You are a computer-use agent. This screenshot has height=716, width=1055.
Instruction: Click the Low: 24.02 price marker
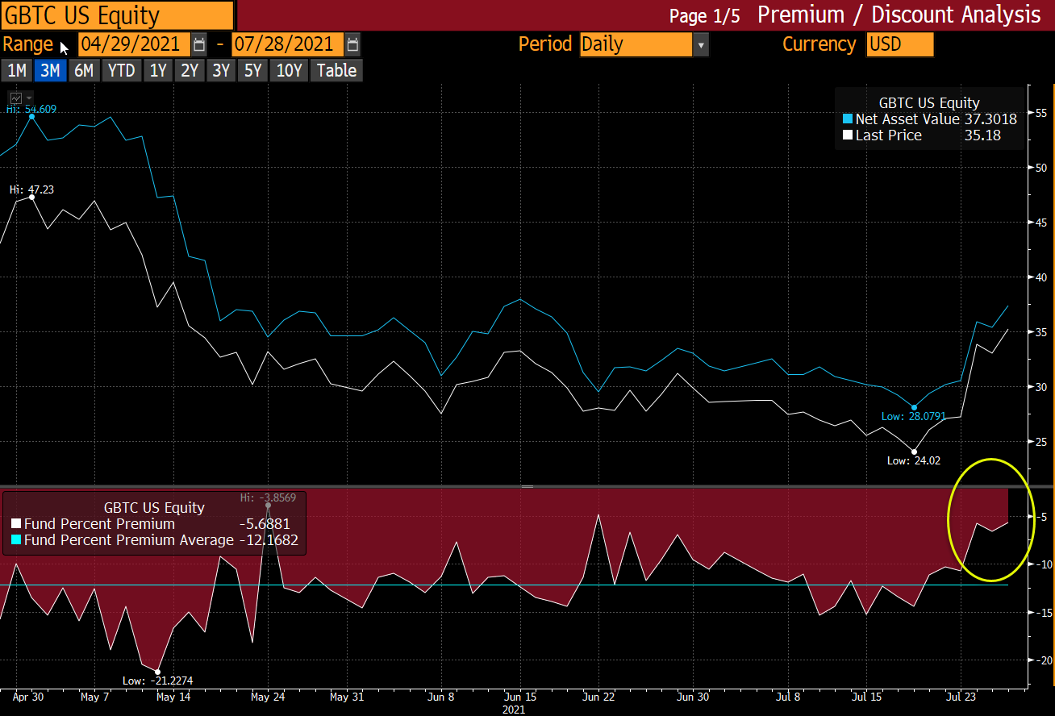tap(914, 452)
